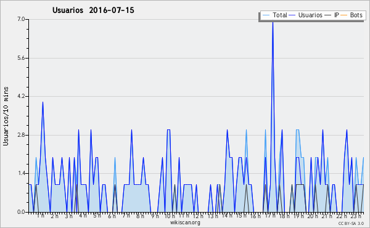The image size is (370, 228).
Task: Click the tallest peak near 17 h
Action: coord(273,22)
